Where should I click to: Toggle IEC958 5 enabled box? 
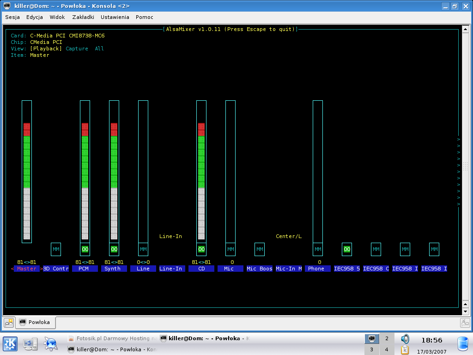pyautogui.click(x=347, y=249)
